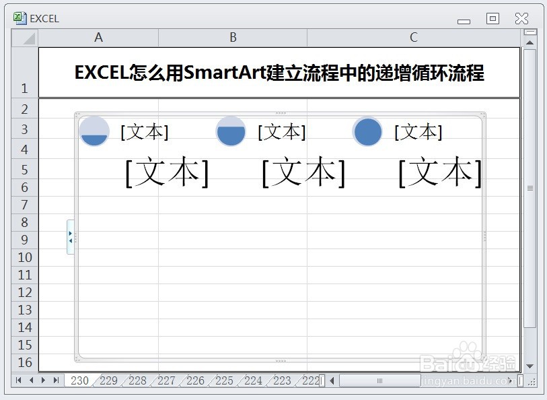
Task: Select row 10 header
Action: pos(25,258)
